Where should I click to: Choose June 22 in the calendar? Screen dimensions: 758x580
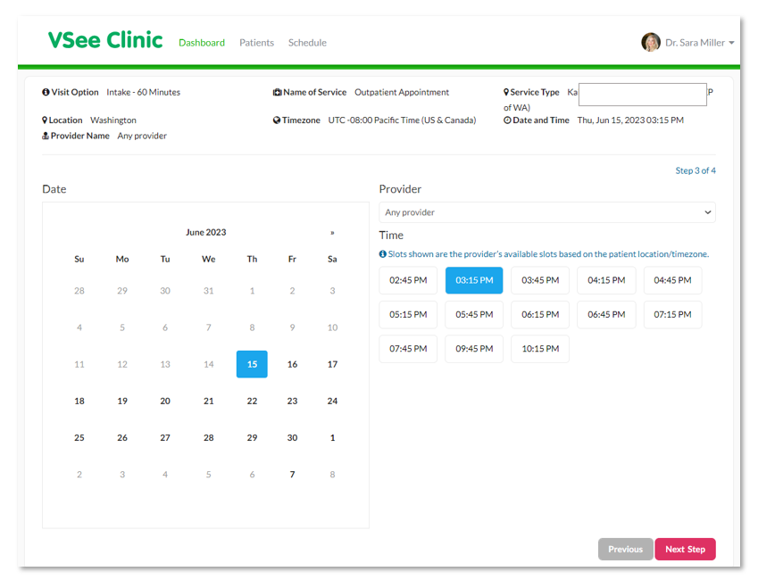[252, 401]
